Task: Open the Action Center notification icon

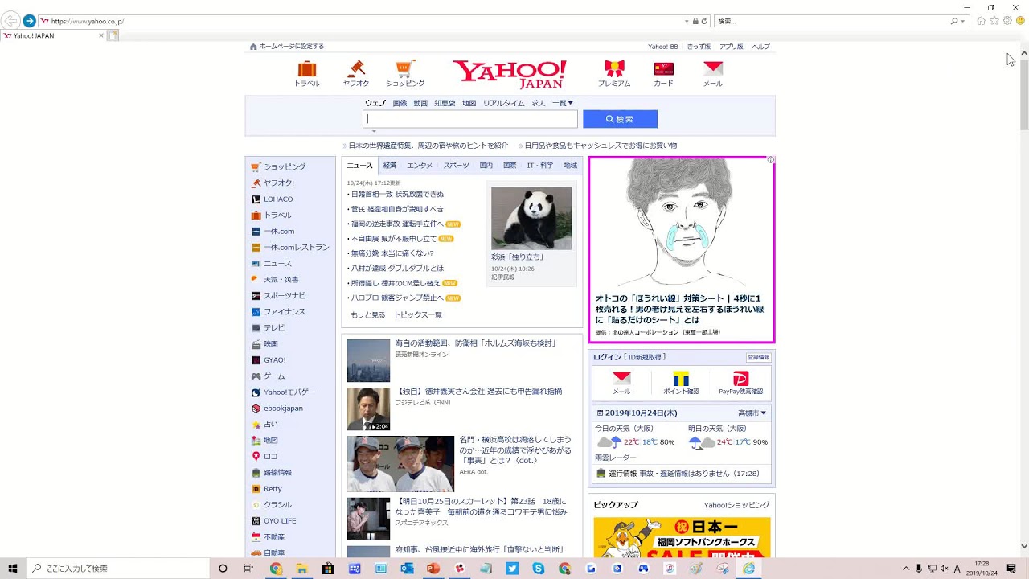Action: click(x=1011, y=569)
